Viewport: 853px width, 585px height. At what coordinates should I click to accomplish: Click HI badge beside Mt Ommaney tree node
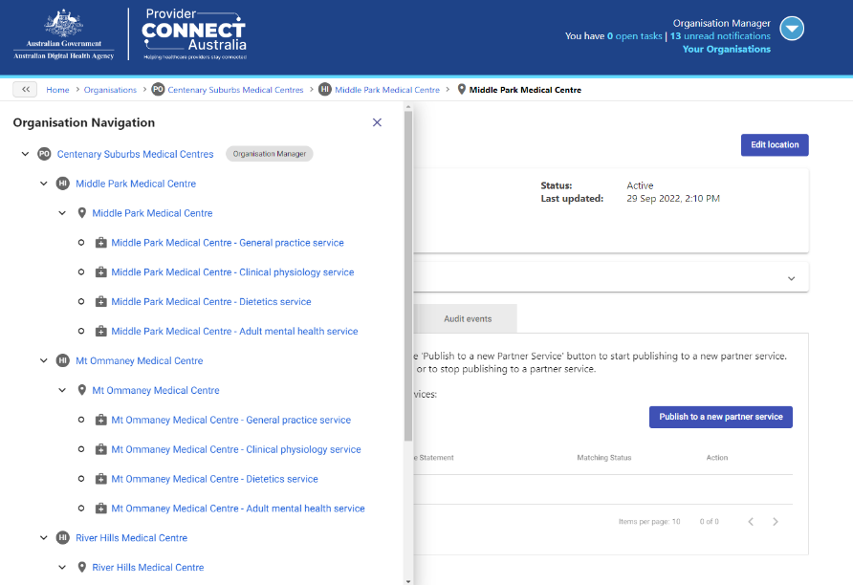point(62,360)
